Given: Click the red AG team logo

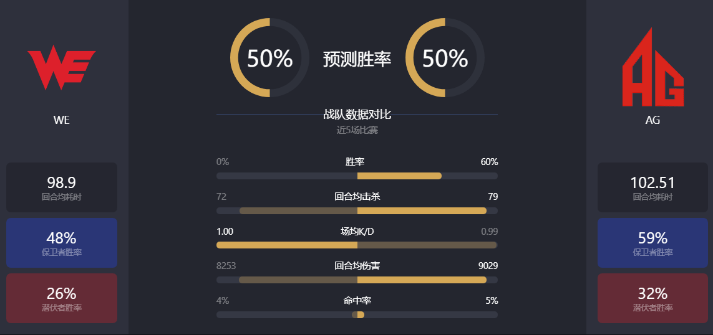Looking at the screenshot, I should 653,67.
